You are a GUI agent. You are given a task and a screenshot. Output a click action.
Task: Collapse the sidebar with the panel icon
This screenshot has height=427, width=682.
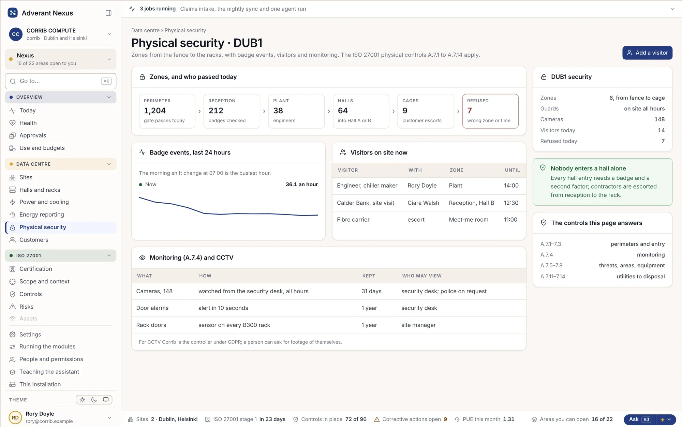tap(108, 13)
